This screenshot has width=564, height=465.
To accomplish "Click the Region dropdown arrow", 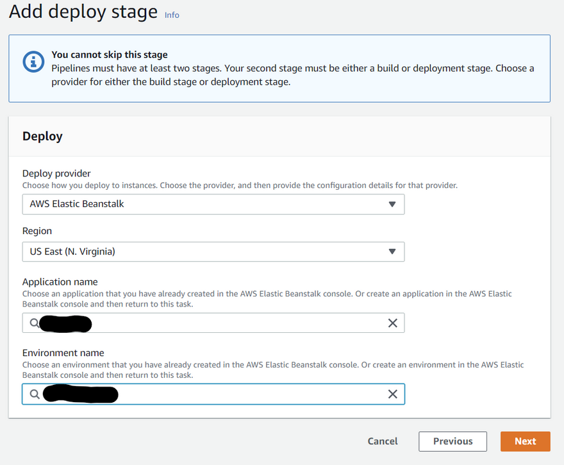I will 392,252.
